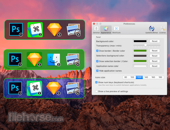Click the selected Sketch icon in green panel
170x130 pixels.
point(34,59)
